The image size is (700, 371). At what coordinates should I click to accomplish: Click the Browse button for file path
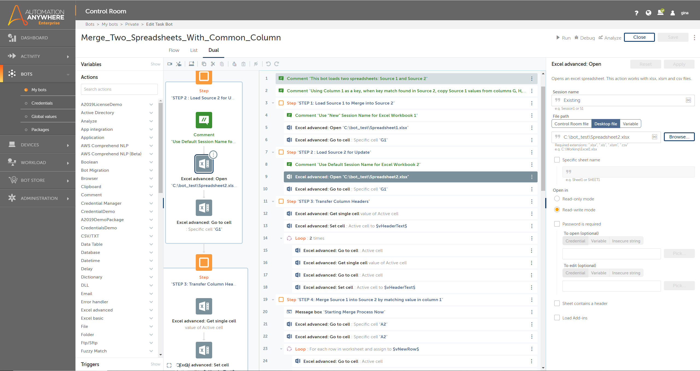679,137
